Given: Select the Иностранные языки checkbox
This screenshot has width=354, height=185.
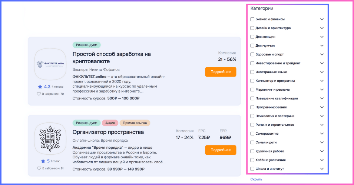Looking at the screenshot, I should pyautogui.click(x=252, y=72).
